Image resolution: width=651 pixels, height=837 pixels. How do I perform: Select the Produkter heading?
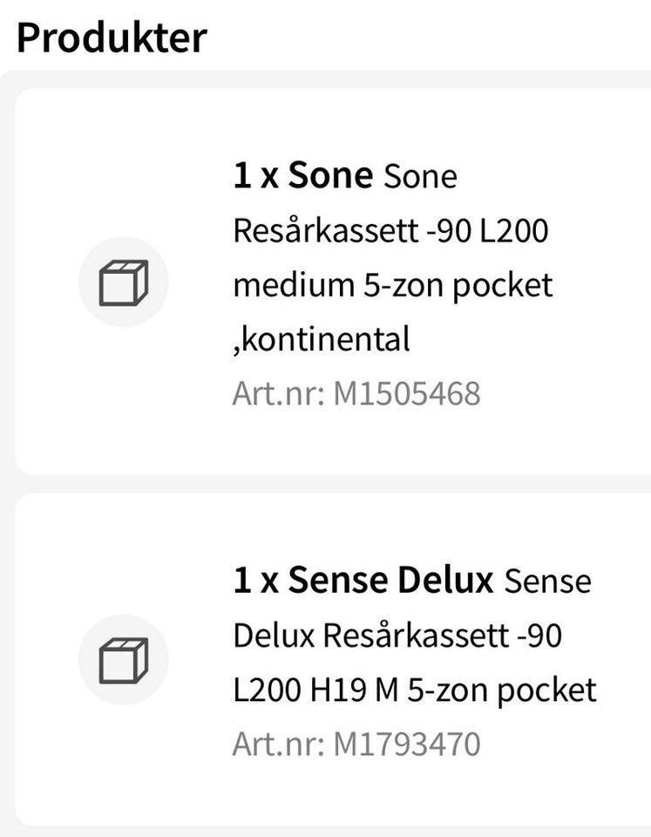[112, 37]
